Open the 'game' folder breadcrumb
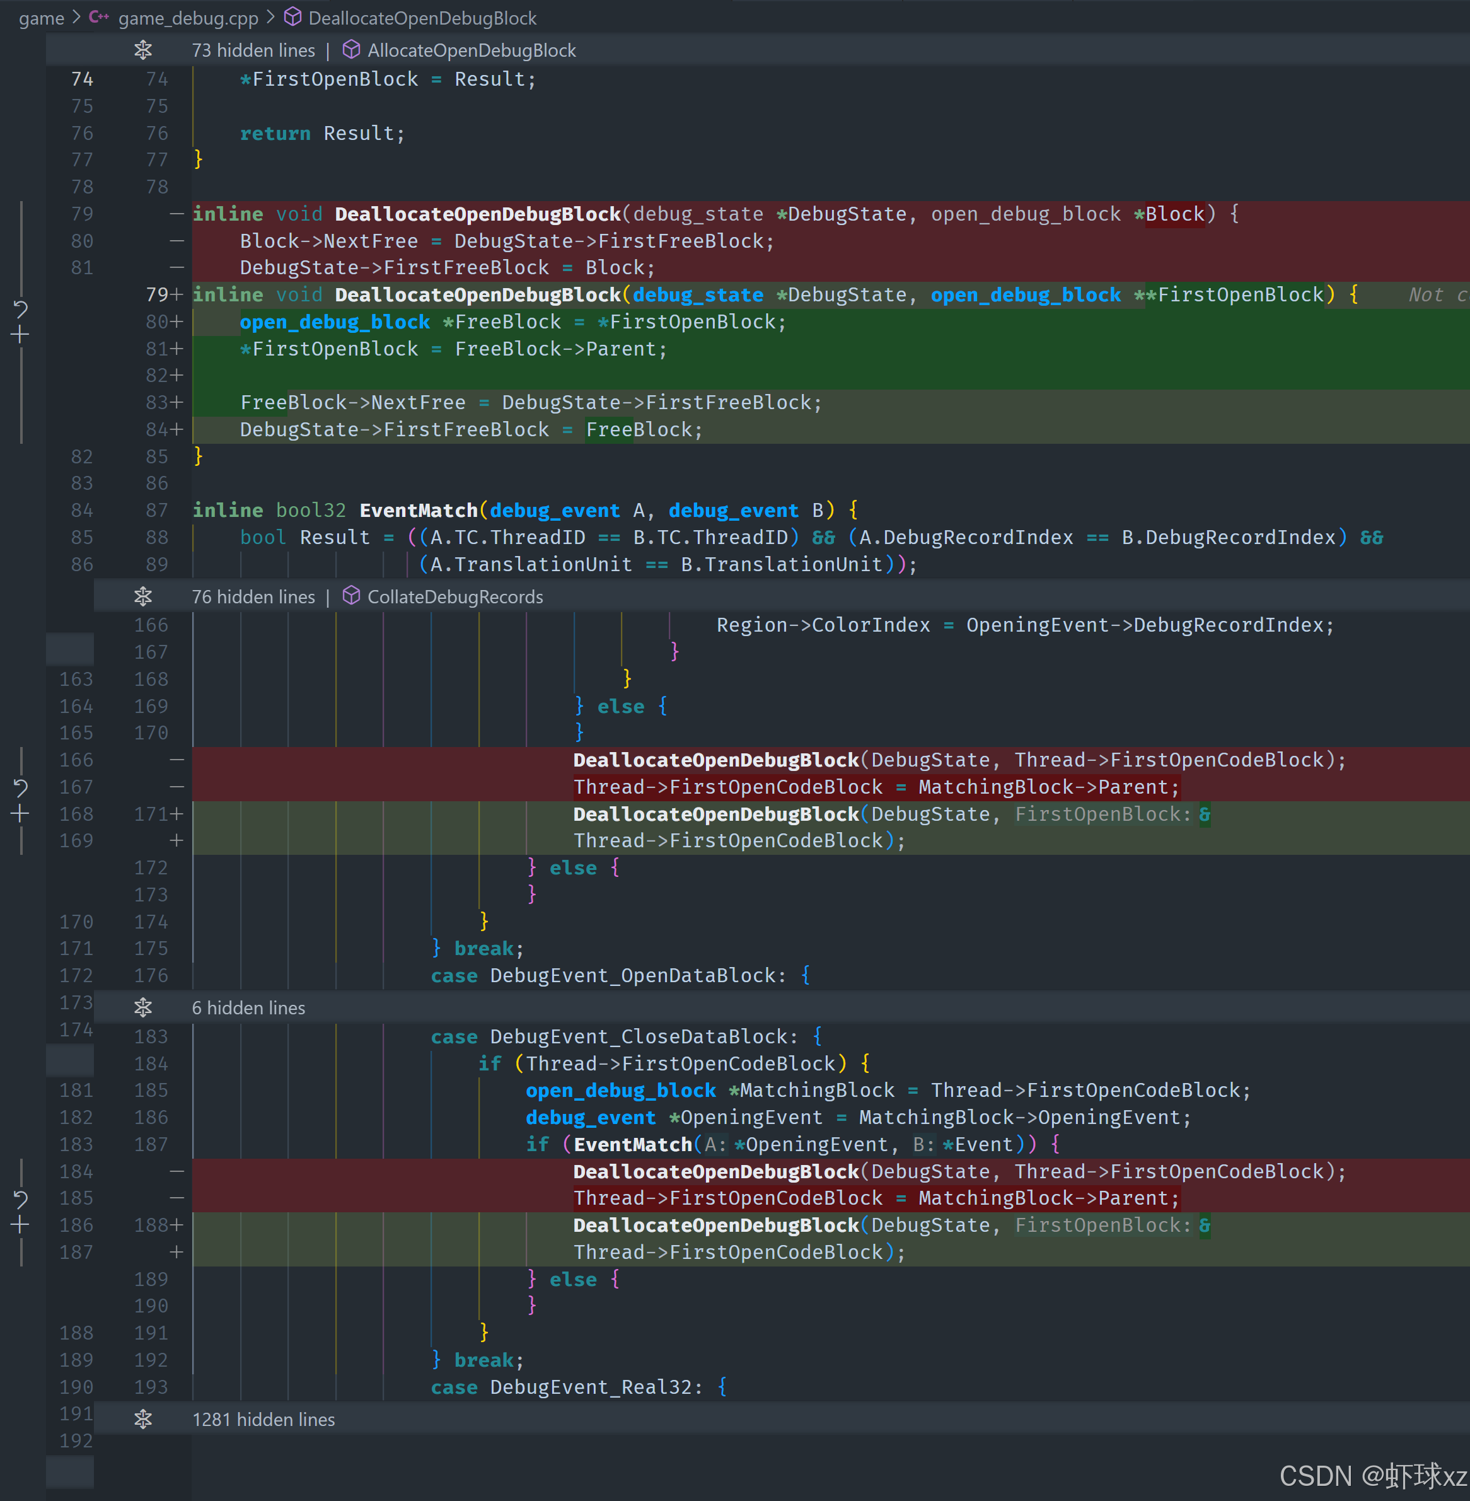Image resolution: width=1470 pixels, height=1501 pixels. (42, 18)
